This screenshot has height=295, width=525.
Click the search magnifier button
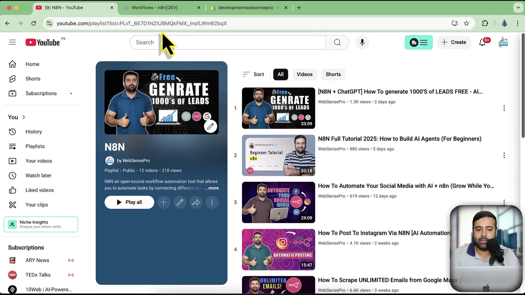tap(337, 42)
